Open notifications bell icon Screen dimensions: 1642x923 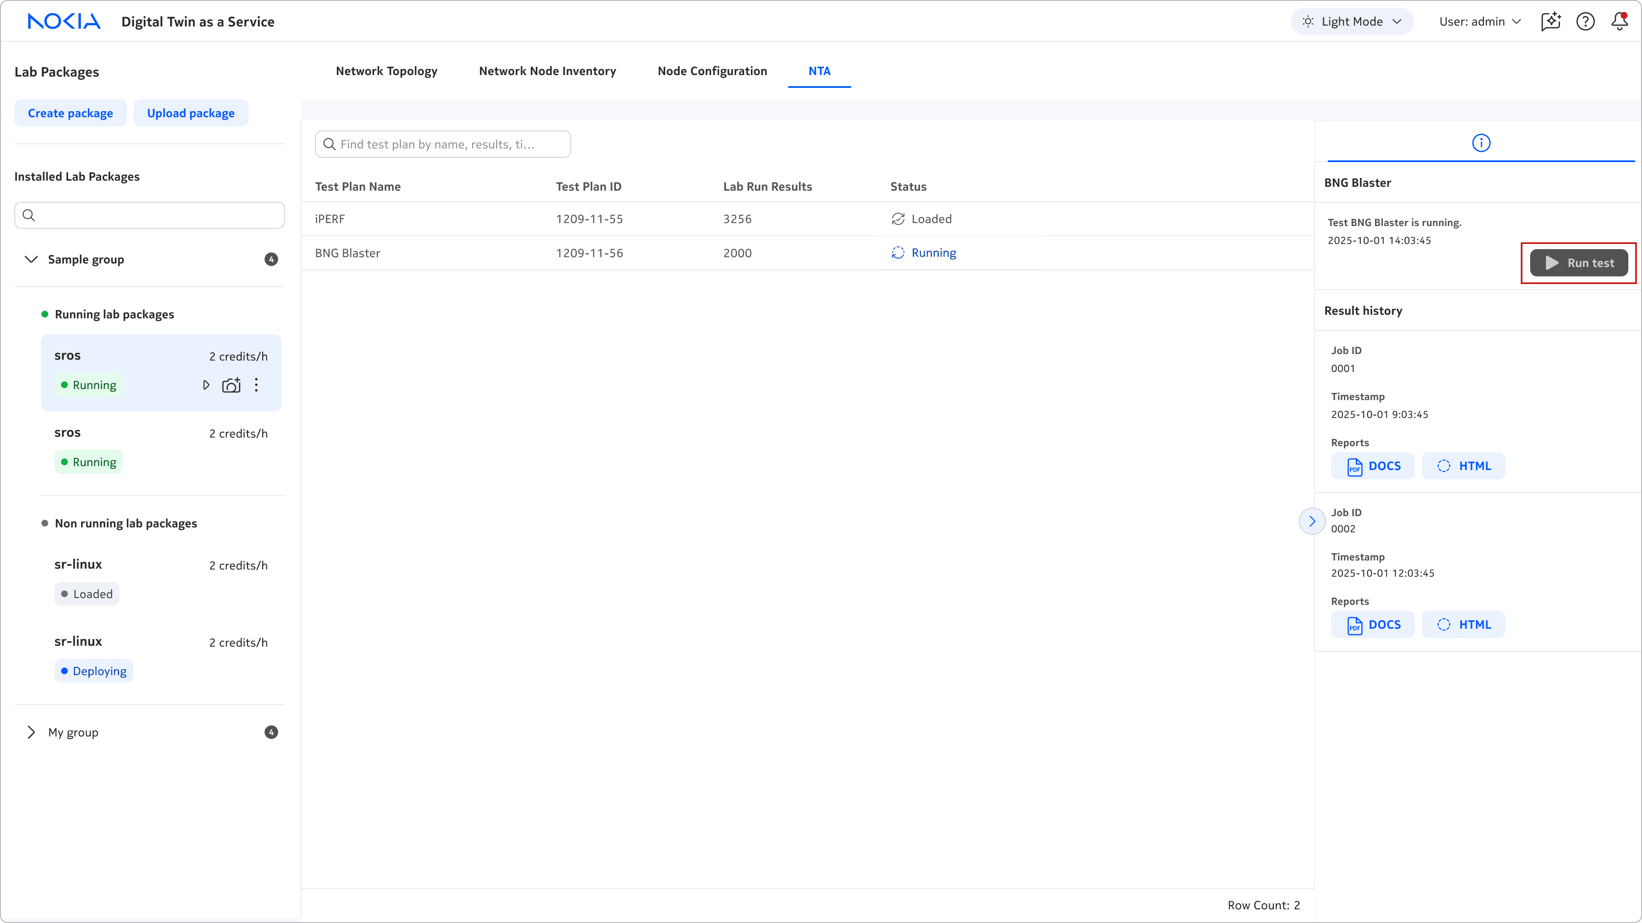pos(1620,22)
